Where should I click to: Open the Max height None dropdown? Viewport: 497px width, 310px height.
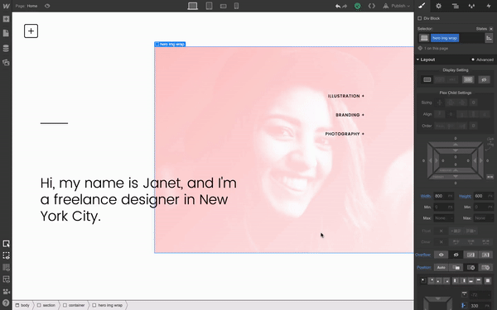point(484,218)
